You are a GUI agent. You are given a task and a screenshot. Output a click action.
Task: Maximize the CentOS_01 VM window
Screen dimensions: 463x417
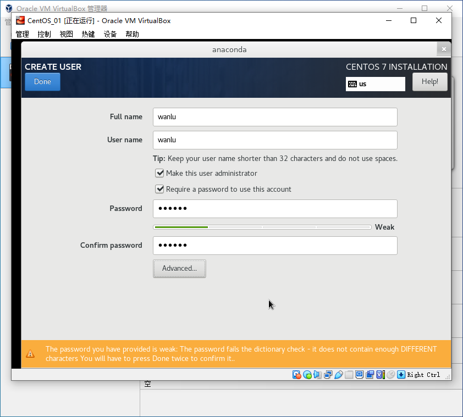(x=414, y=20)
